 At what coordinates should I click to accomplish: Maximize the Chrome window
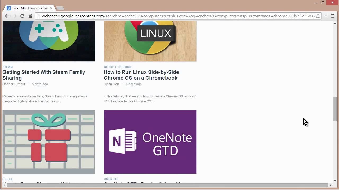(x=323, y=2)
